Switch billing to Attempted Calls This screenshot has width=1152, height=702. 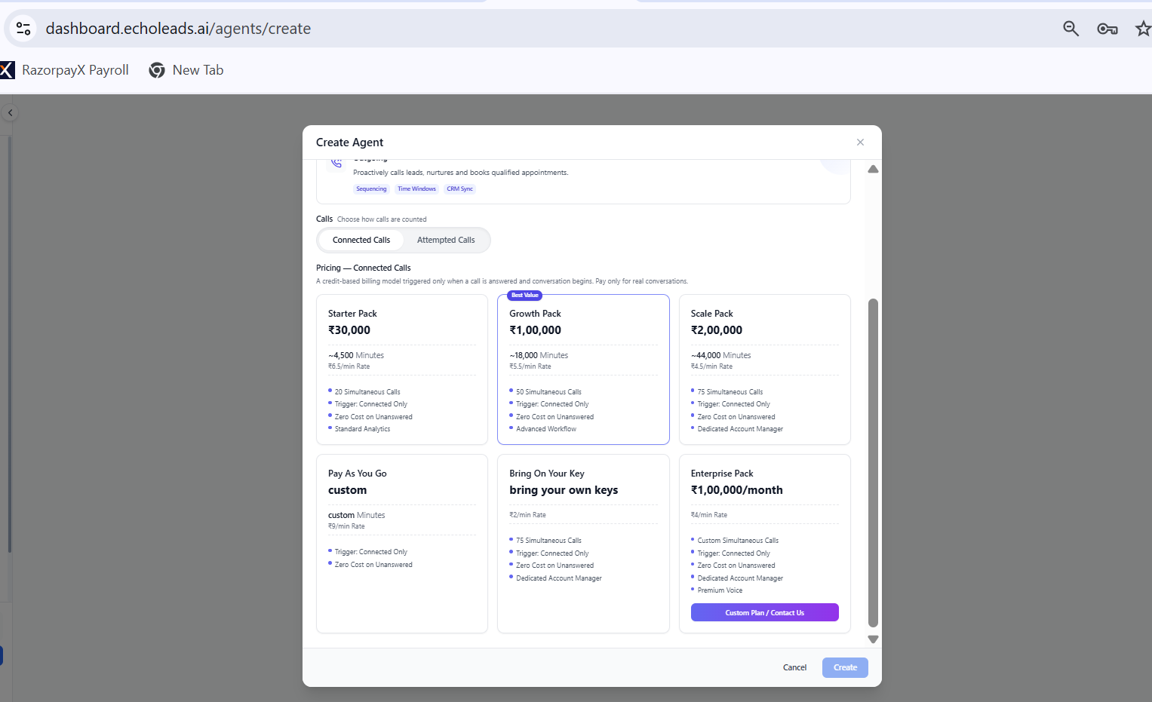(x=446, y=240)
